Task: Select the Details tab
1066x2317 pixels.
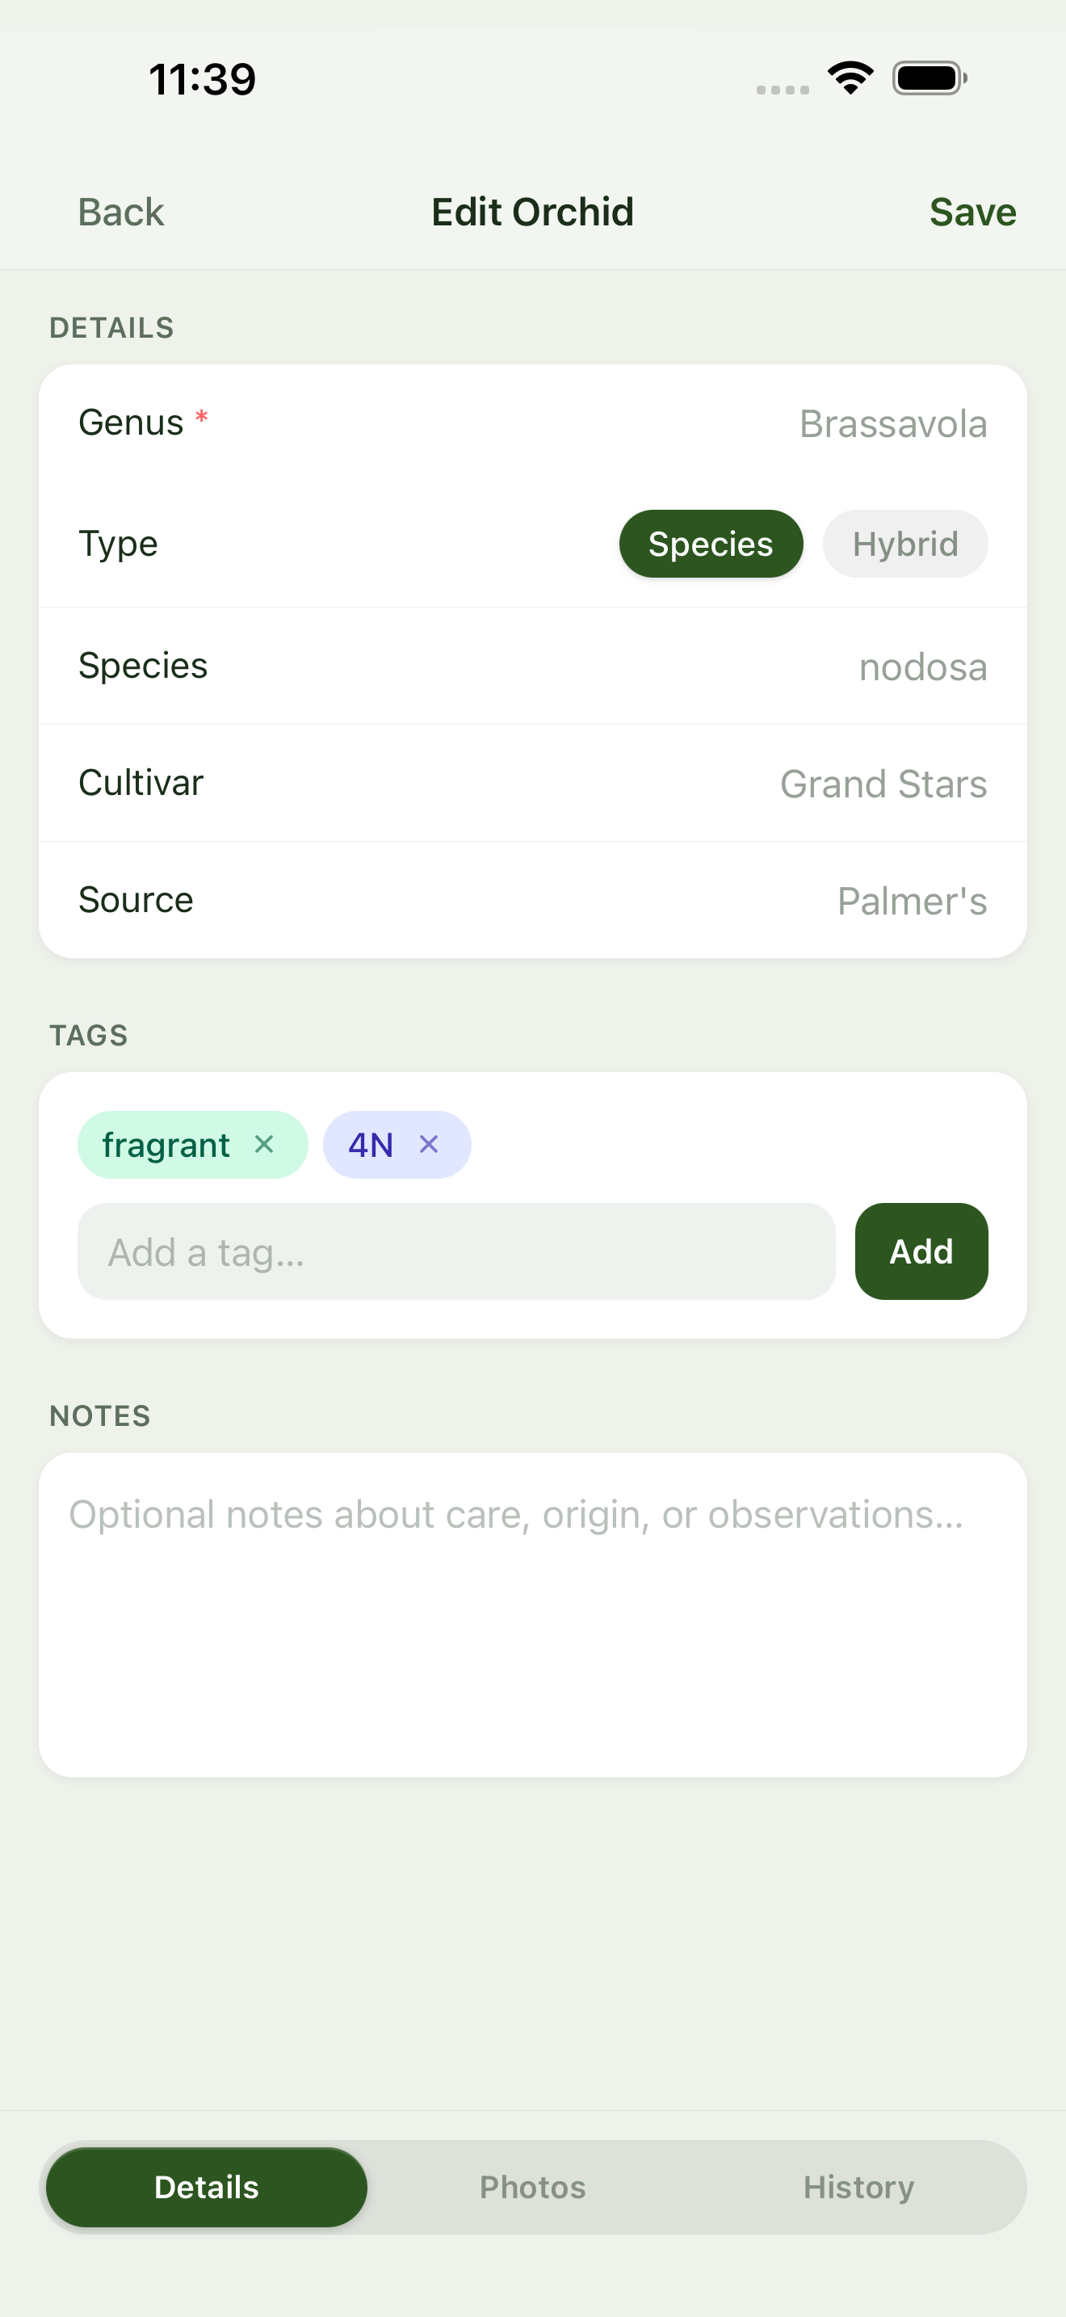Action: [x=207, y=2187]
